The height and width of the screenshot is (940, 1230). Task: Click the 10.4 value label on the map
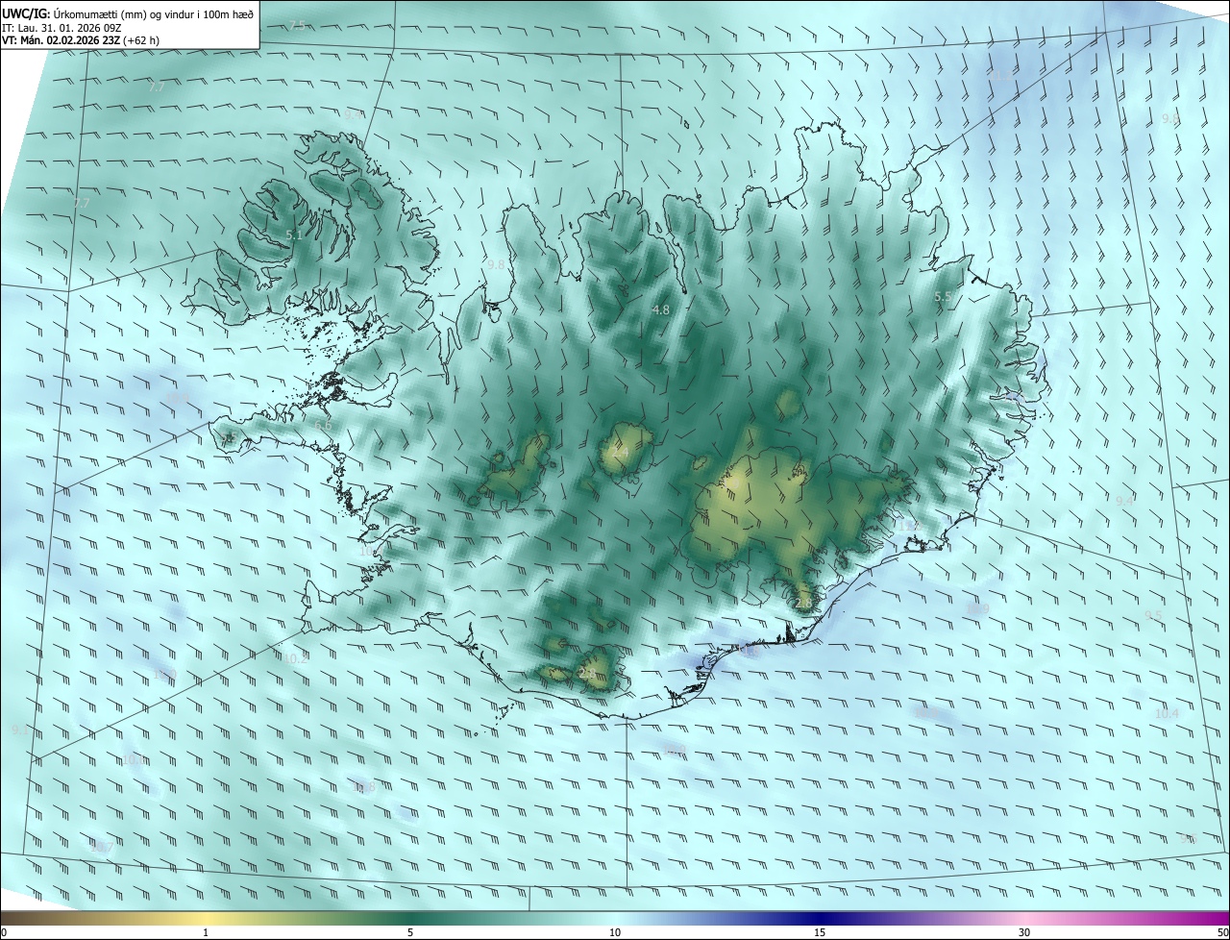[1167, 713]
